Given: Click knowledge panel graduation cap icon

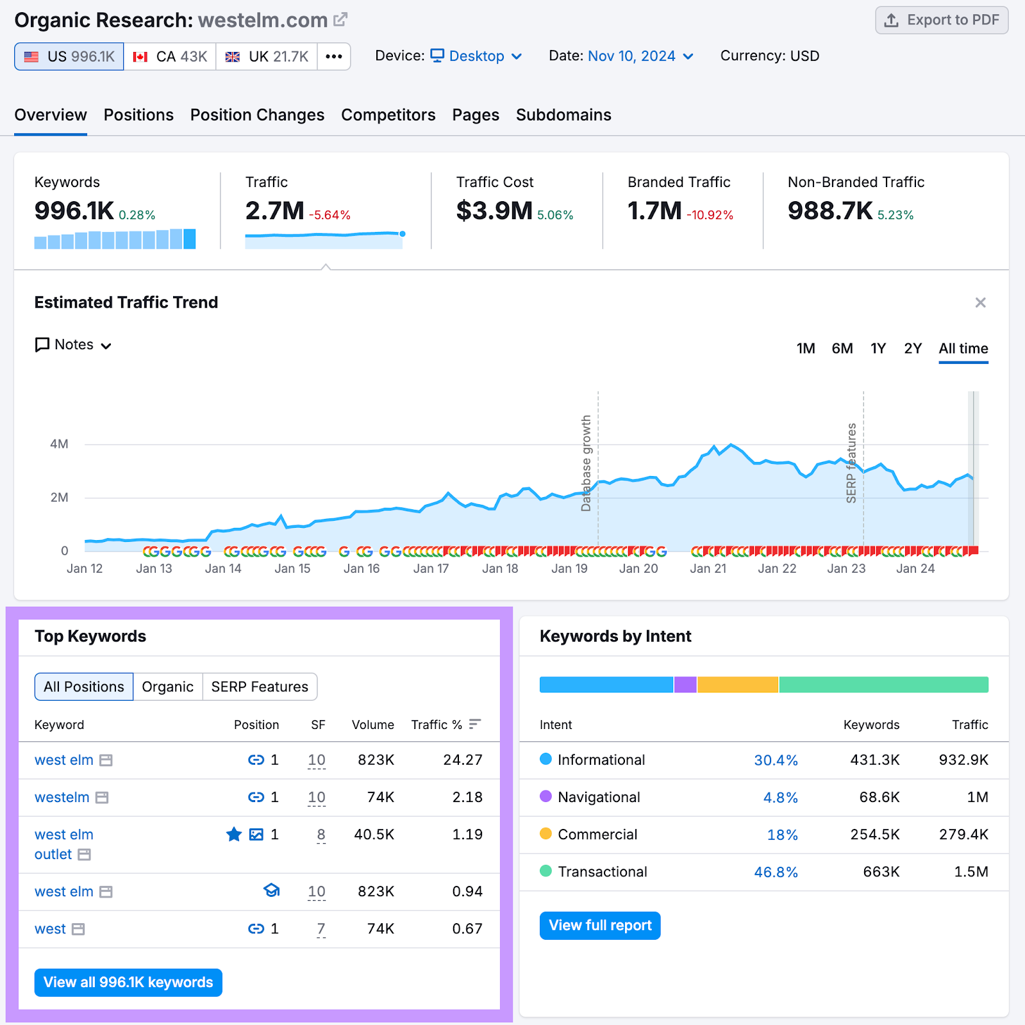Looking at the screenshot, I should click(272, 890).
